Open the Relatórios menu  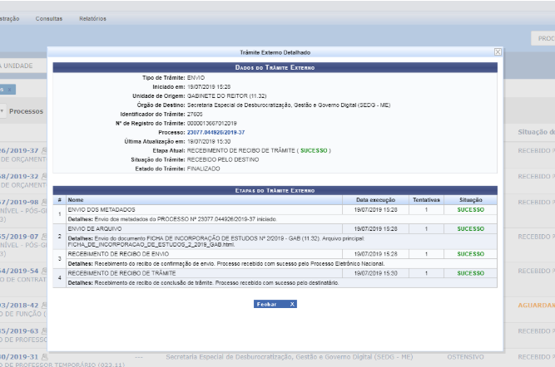coord(92,17)
